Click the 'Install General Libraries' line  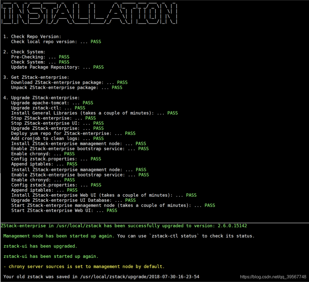94,113
